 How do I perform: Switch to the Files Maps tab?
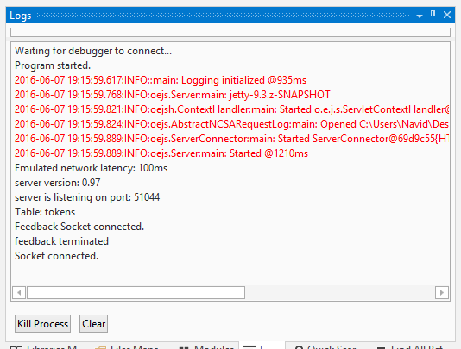click(x=127, y=346)
